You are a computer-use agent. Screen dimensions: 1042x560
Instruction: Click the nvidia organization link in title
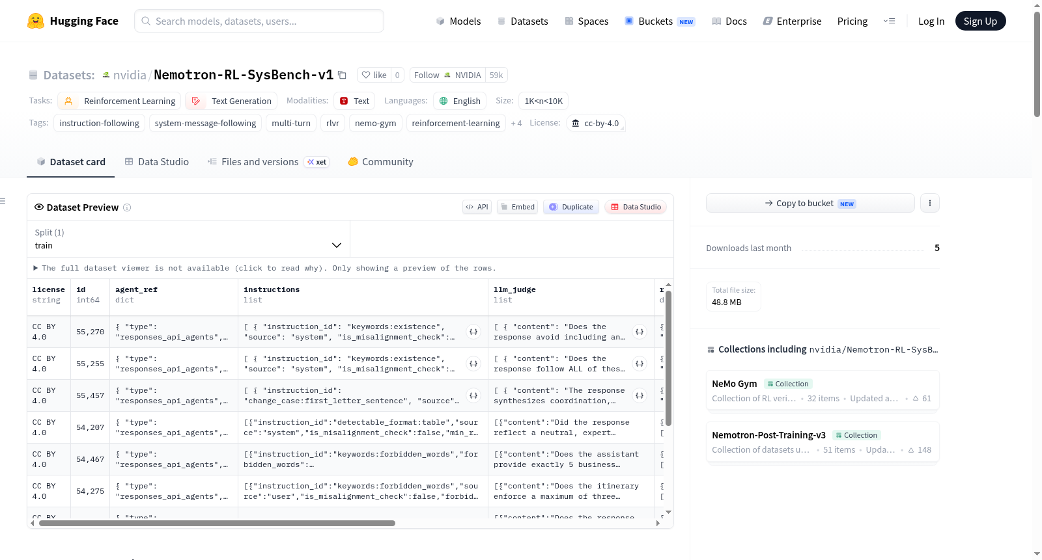[130, 75]
